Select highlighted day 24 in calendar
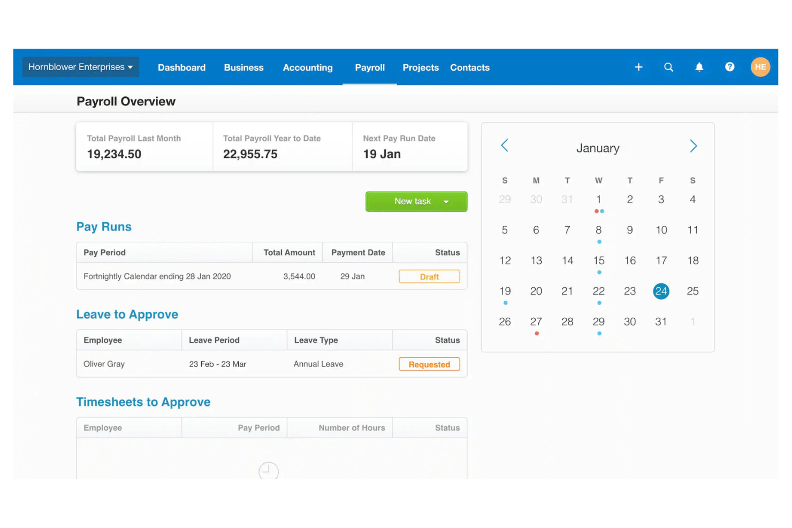Image resolution: width=792 pixels, height=528 pixels. (661, 291)
